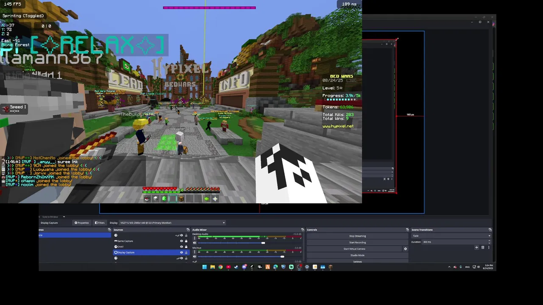Click the ENG language indicator

467,267
